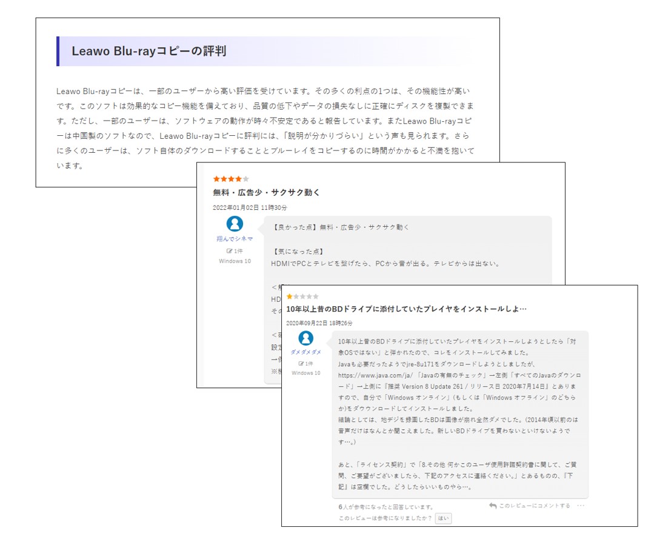The width and height of the screenshot is (651, 539).
Task: Click the ダメダメダメ user avatar icon
Action: tap(306, 338)
